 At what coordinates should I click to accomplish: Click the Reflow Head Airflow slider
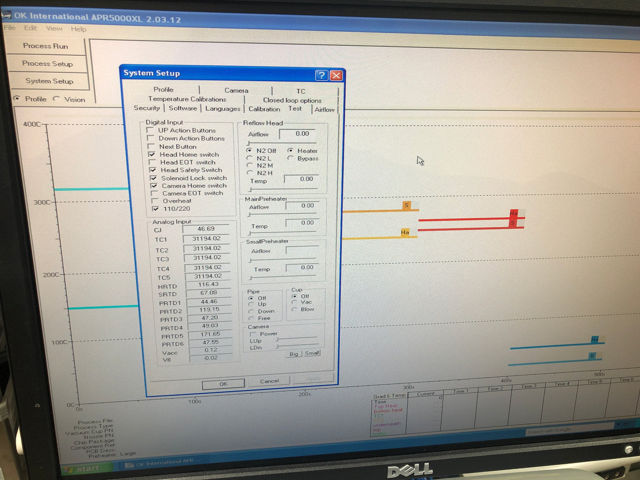(x=282, y=143)
